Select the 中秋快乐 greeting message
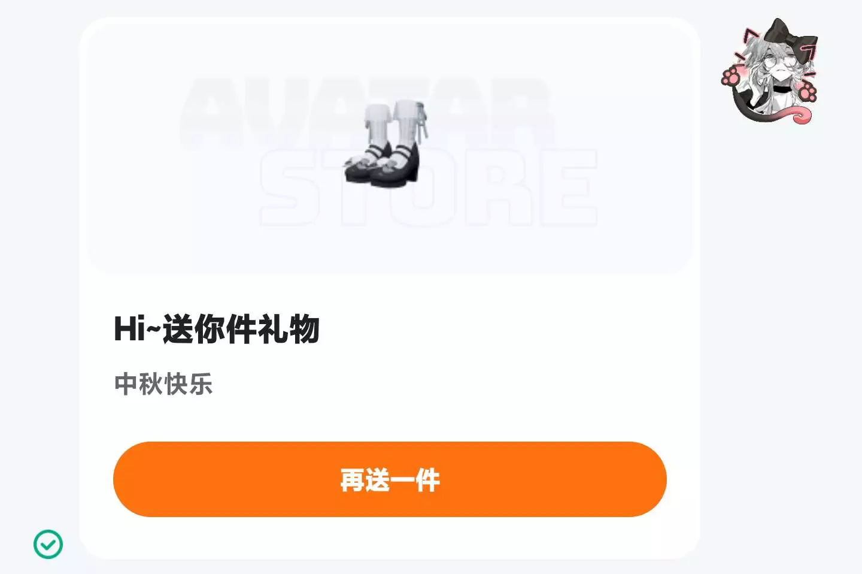Image resolution: width=862 pixels, height=574 pixels. pyautogui.click(x=163, y=384)
